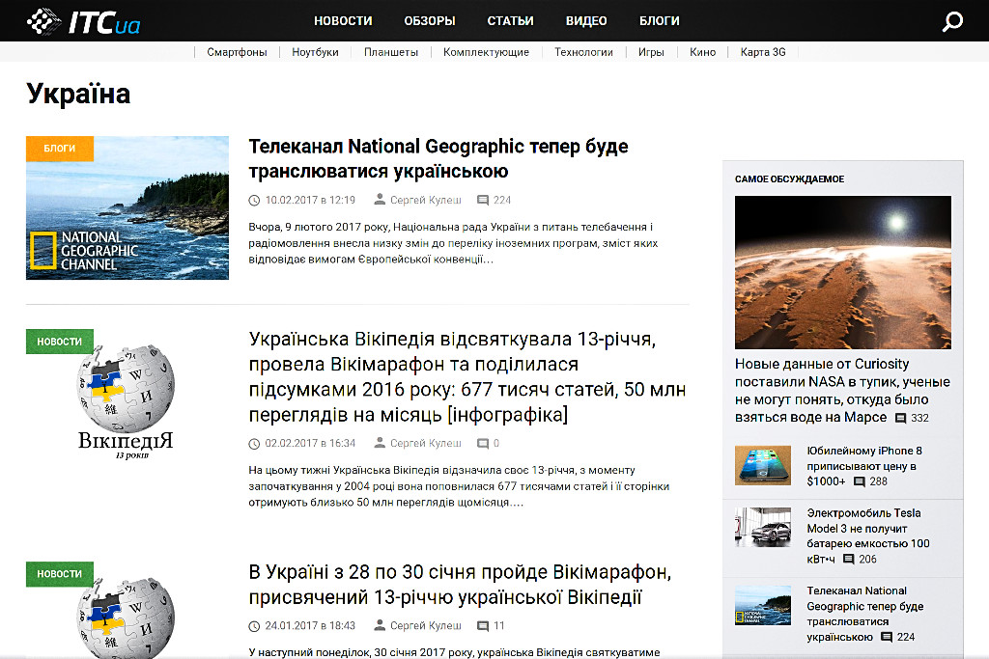Click the comment icon showing 332
Screen dimensions: 989x659
(x=901, y=419)
